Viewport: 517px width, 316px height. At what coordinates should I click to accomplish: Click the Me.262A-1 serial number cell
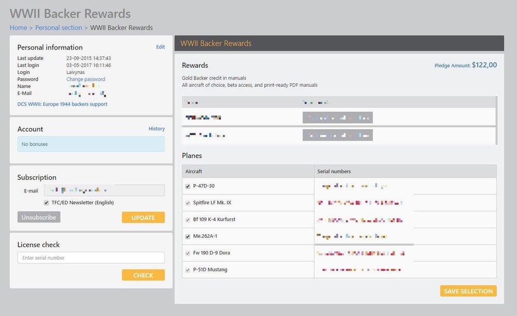coord(405,236)
